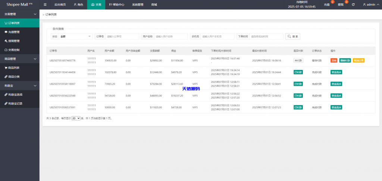Click order number UB2507011934144458
This screenshot has height=181, width=382.
[62, 72]
